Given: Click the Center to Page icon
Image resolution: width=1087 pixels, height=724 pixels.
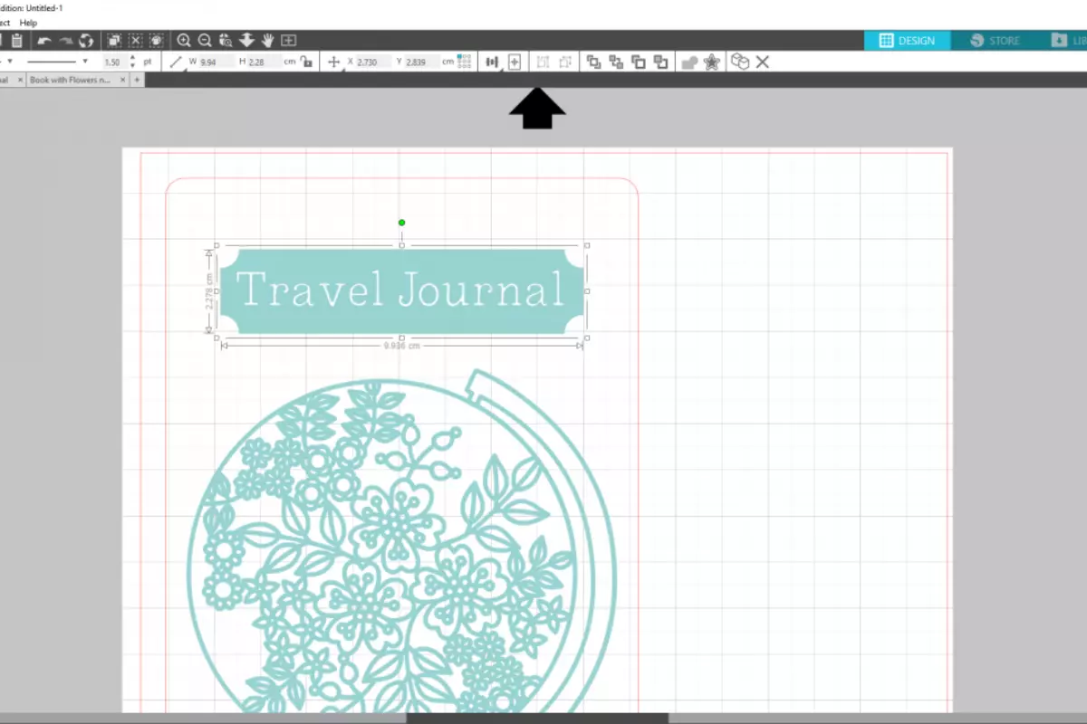Looking at the screenshot, I should (x=515, y=62).
